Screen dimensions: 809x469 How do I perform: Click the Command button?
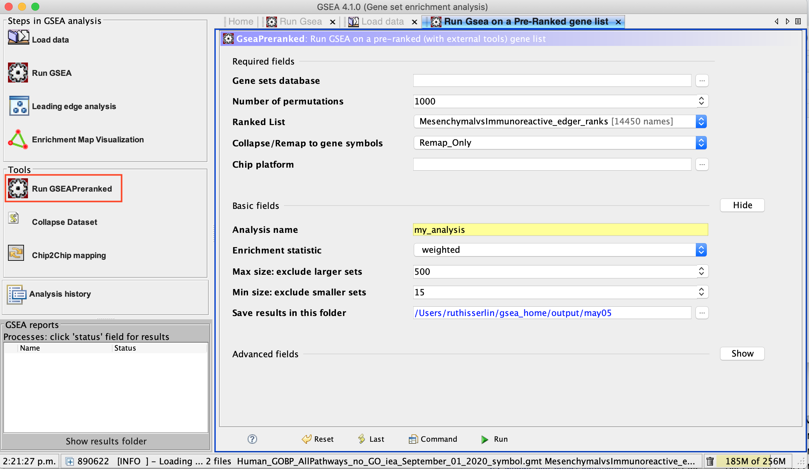point(433,439)
